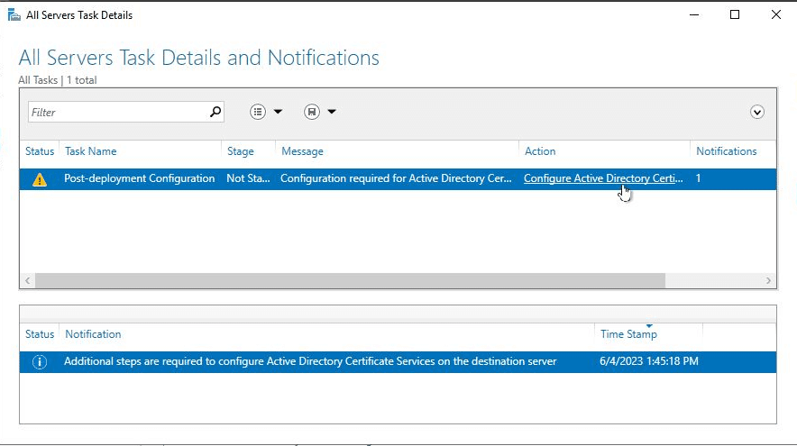Screen dimensions: 797x446
Task: Click the save query disk icon
Action: (312, 112)
